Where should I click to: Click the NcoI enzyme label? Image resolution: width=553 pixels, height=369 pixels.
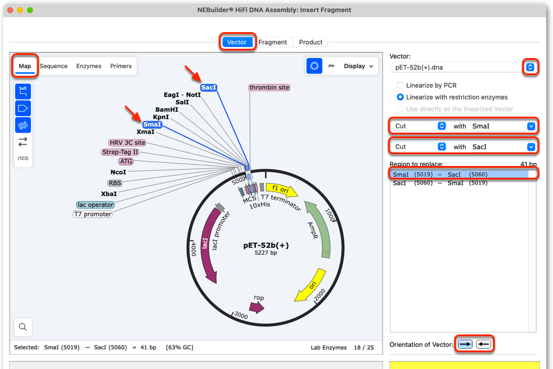pos(118,172)
